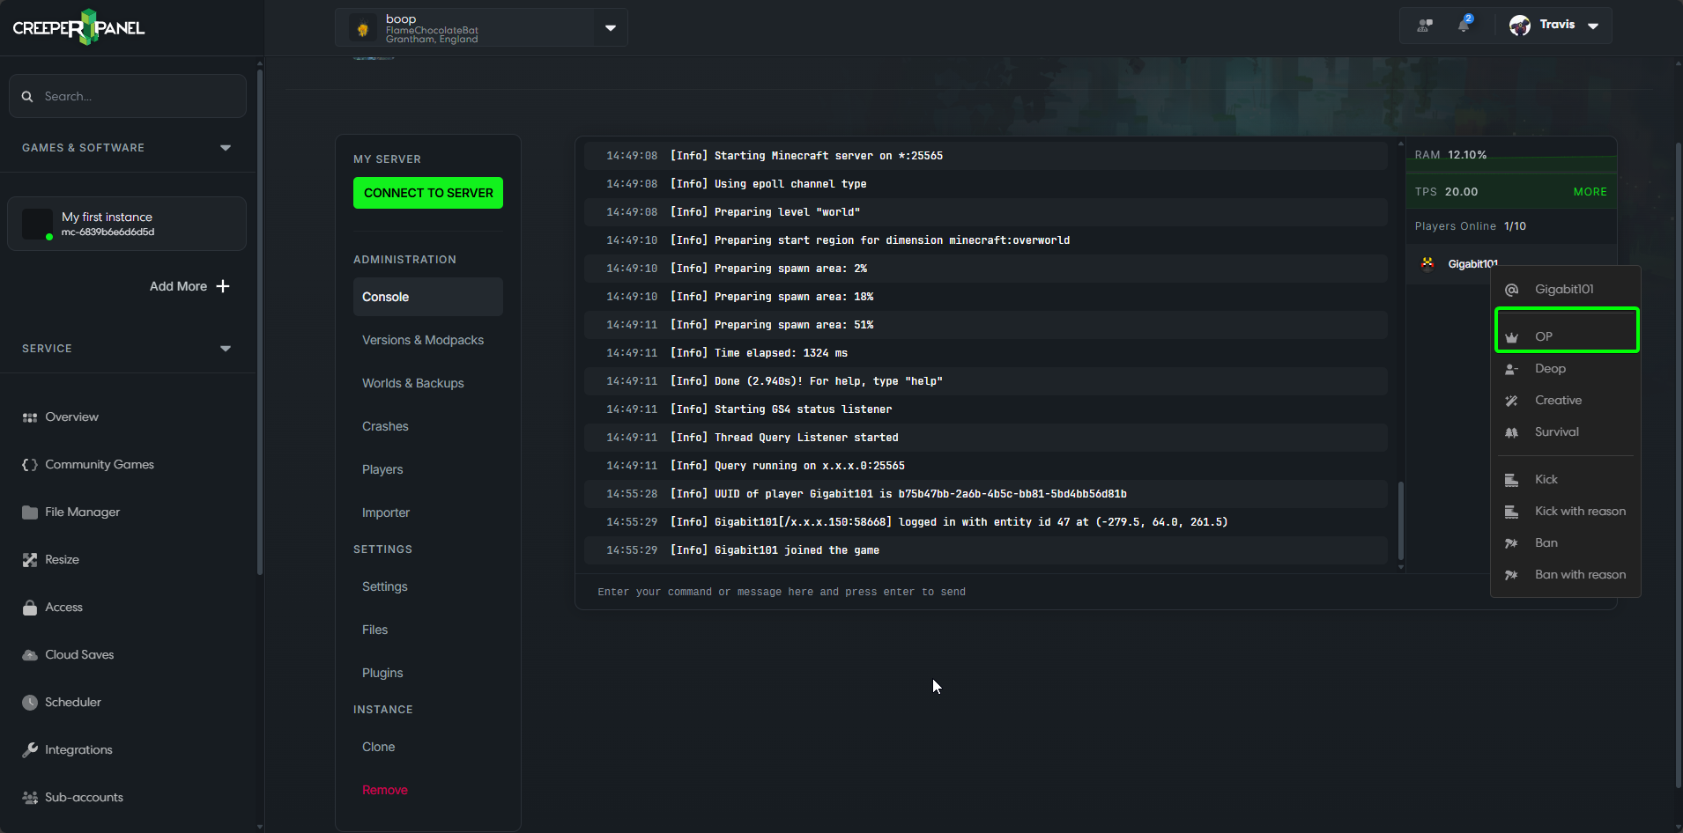Screen dimensions: 1683x833
Task: Open the Scheduler clock icon
Action: tap(29, 702)
